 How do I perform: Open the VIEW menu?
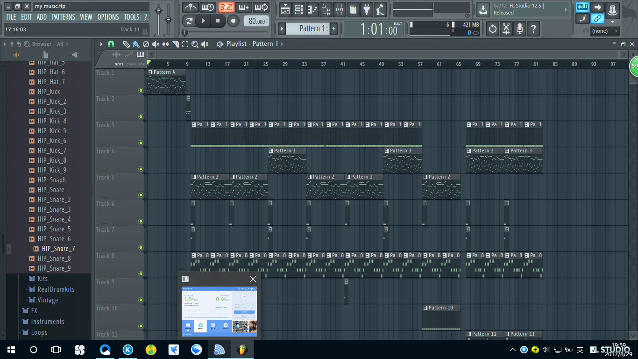click(x=86, y=17)
